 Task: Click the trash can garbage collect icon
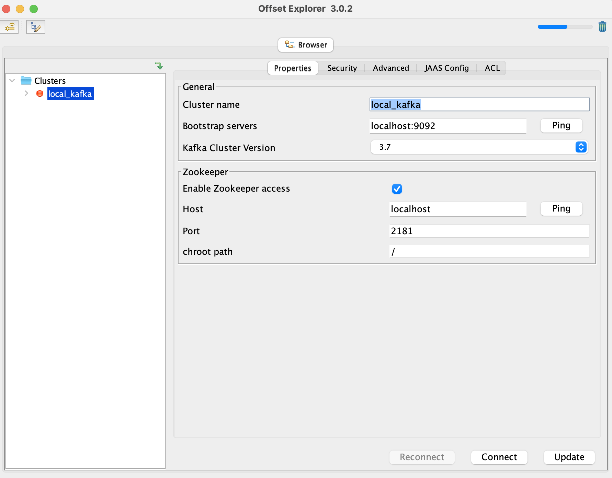click(602, 26)
